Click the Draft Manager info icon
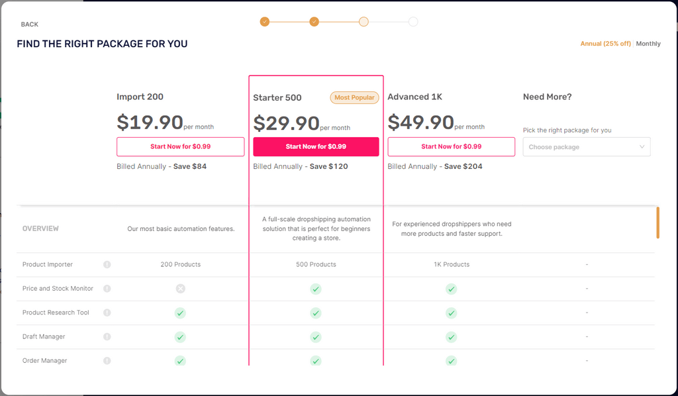The image size is (678, 396). pyautogui.click(x=107, y=337)
